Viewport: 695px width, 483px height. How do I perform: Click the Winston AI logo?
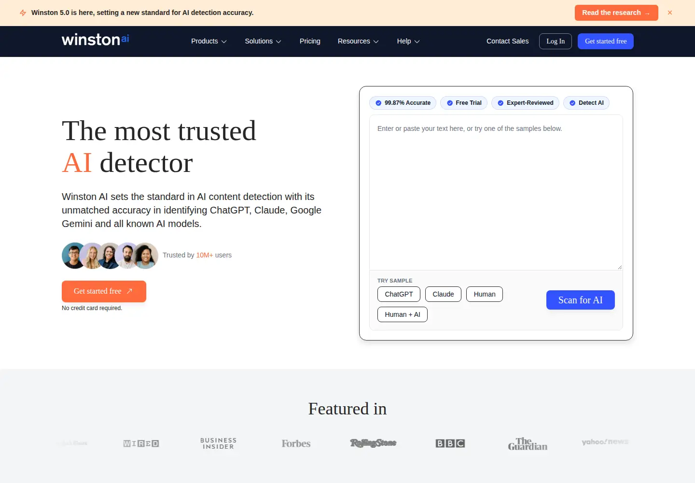(x=96, y=40)
